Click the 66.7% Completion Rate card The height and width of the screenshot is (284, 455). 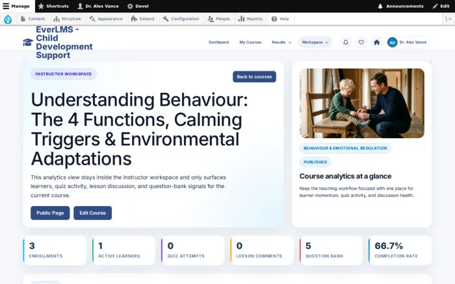400,250
